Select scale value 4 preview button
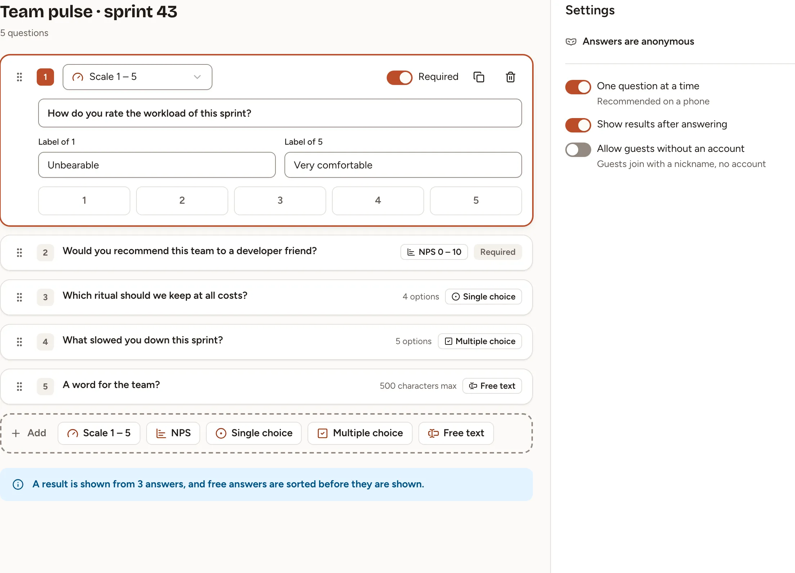The image size is (795, 573). tap(378, 201)
